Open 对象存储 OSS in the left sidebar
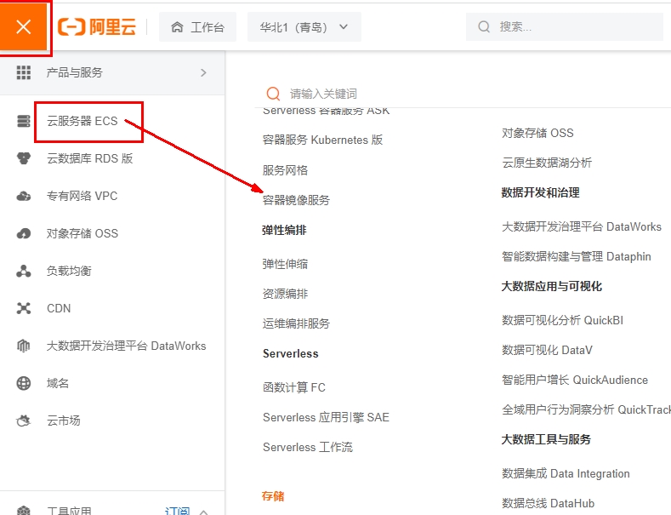 (x=82, y=233)
